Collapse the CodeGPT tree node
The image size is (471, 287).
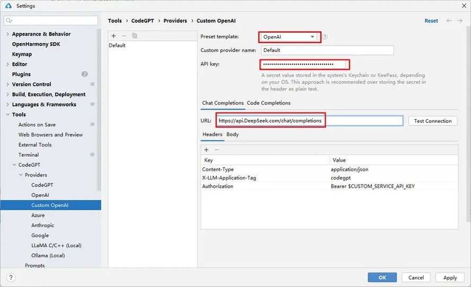(14, 165)
